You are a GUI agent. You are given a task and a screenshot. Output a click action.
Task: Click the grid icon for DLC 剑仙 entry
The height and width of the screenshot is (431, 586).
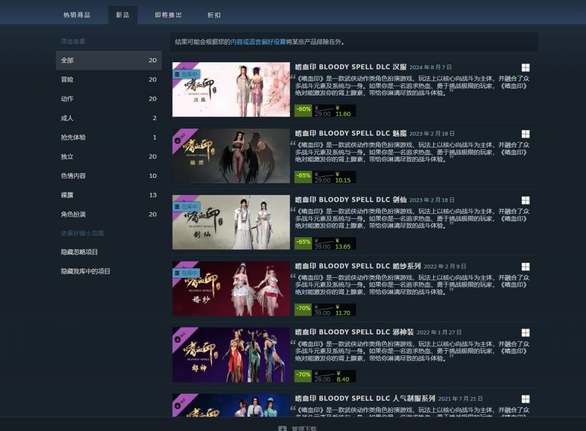pos(525,199)
